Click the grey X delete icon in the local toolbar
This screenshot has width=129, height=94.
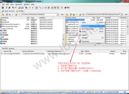click(19, 14)
